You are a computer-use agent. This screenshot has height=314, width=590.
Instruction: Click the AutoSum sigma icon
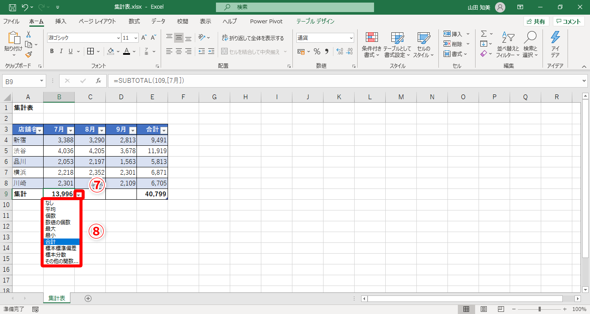[x=484, y=34]
